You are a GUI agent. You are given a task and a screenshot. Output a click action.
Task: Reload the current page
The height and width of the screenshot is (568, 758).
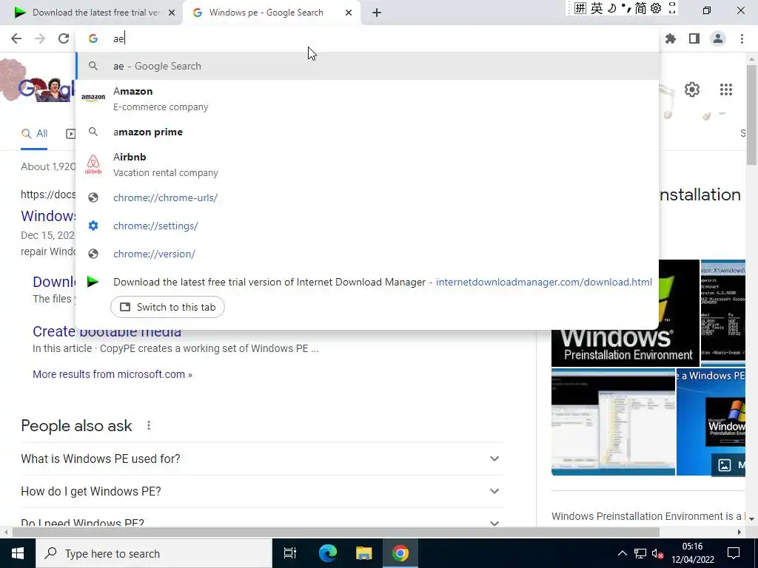click(x=64, y=38)
